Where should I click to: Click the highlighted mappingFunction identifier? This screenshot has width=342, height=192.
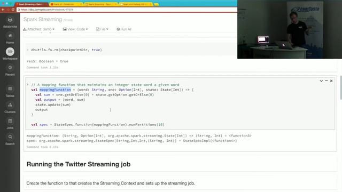(55, 90)
